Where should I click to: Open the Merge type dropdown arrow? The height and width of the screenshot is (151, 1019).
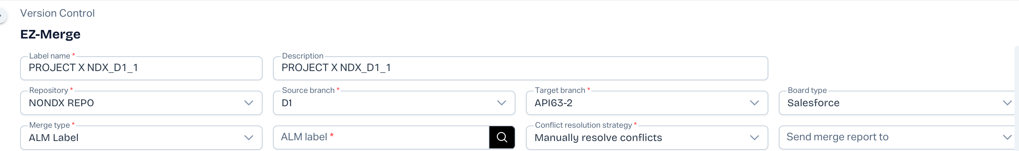(x=248, y=138)
